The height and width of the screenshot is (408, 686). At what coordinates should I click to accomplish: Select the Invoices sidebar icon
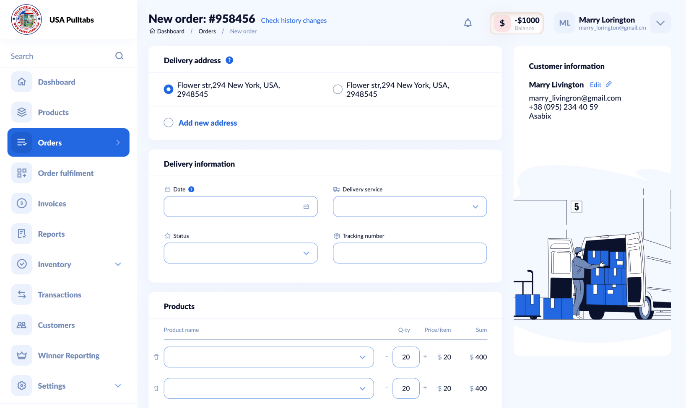point(21,203)
